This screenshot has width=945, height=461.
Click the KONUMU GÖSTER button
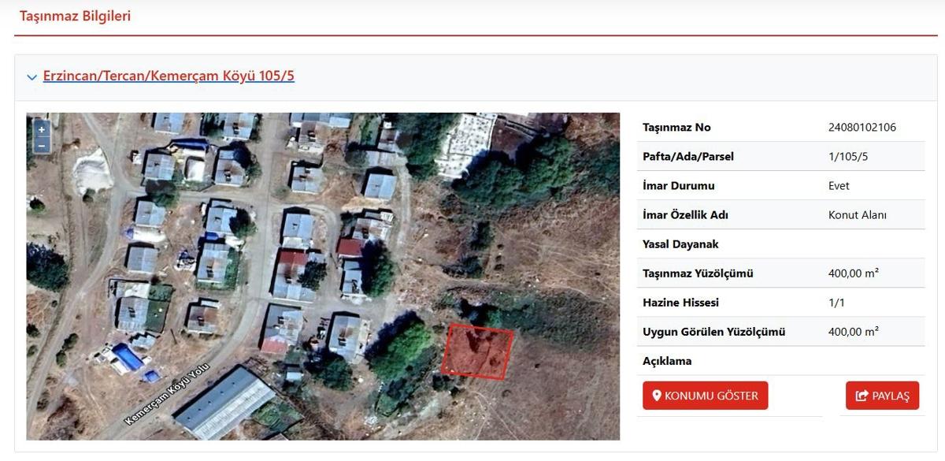coord(705,396)
